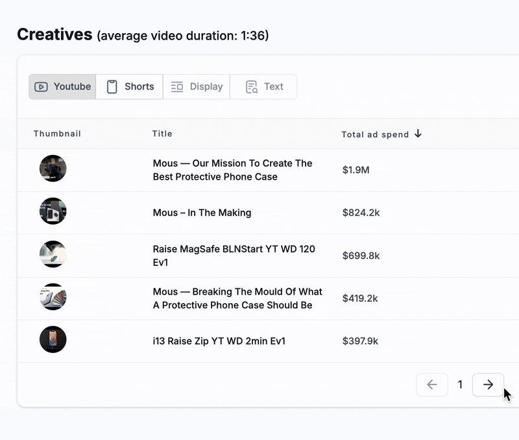Open thumbnail for i13 Raise Zip video
This screenshot has width=519, height=440.
pyautogui.click(x=53, y=339)
